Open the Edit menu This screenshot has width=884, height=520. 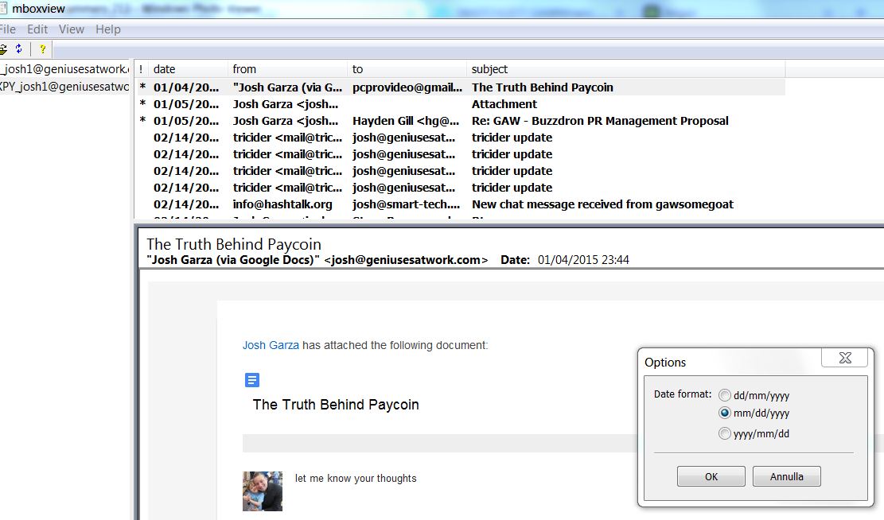37,29
